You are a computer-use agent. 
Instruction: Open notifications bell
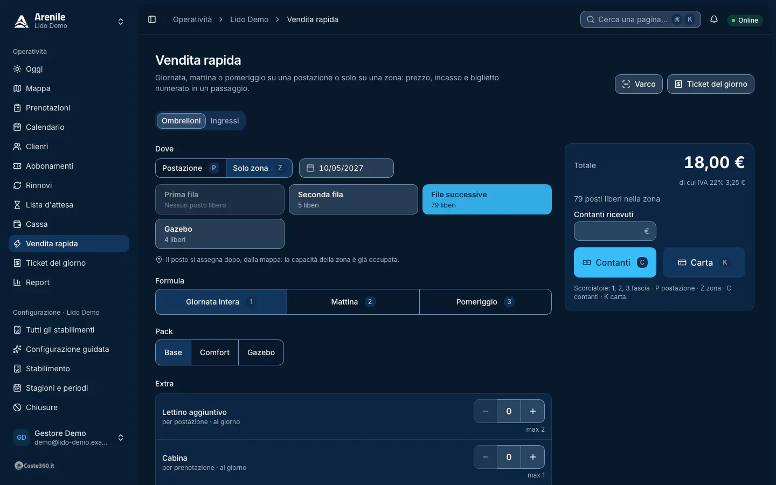click(714, 19)
